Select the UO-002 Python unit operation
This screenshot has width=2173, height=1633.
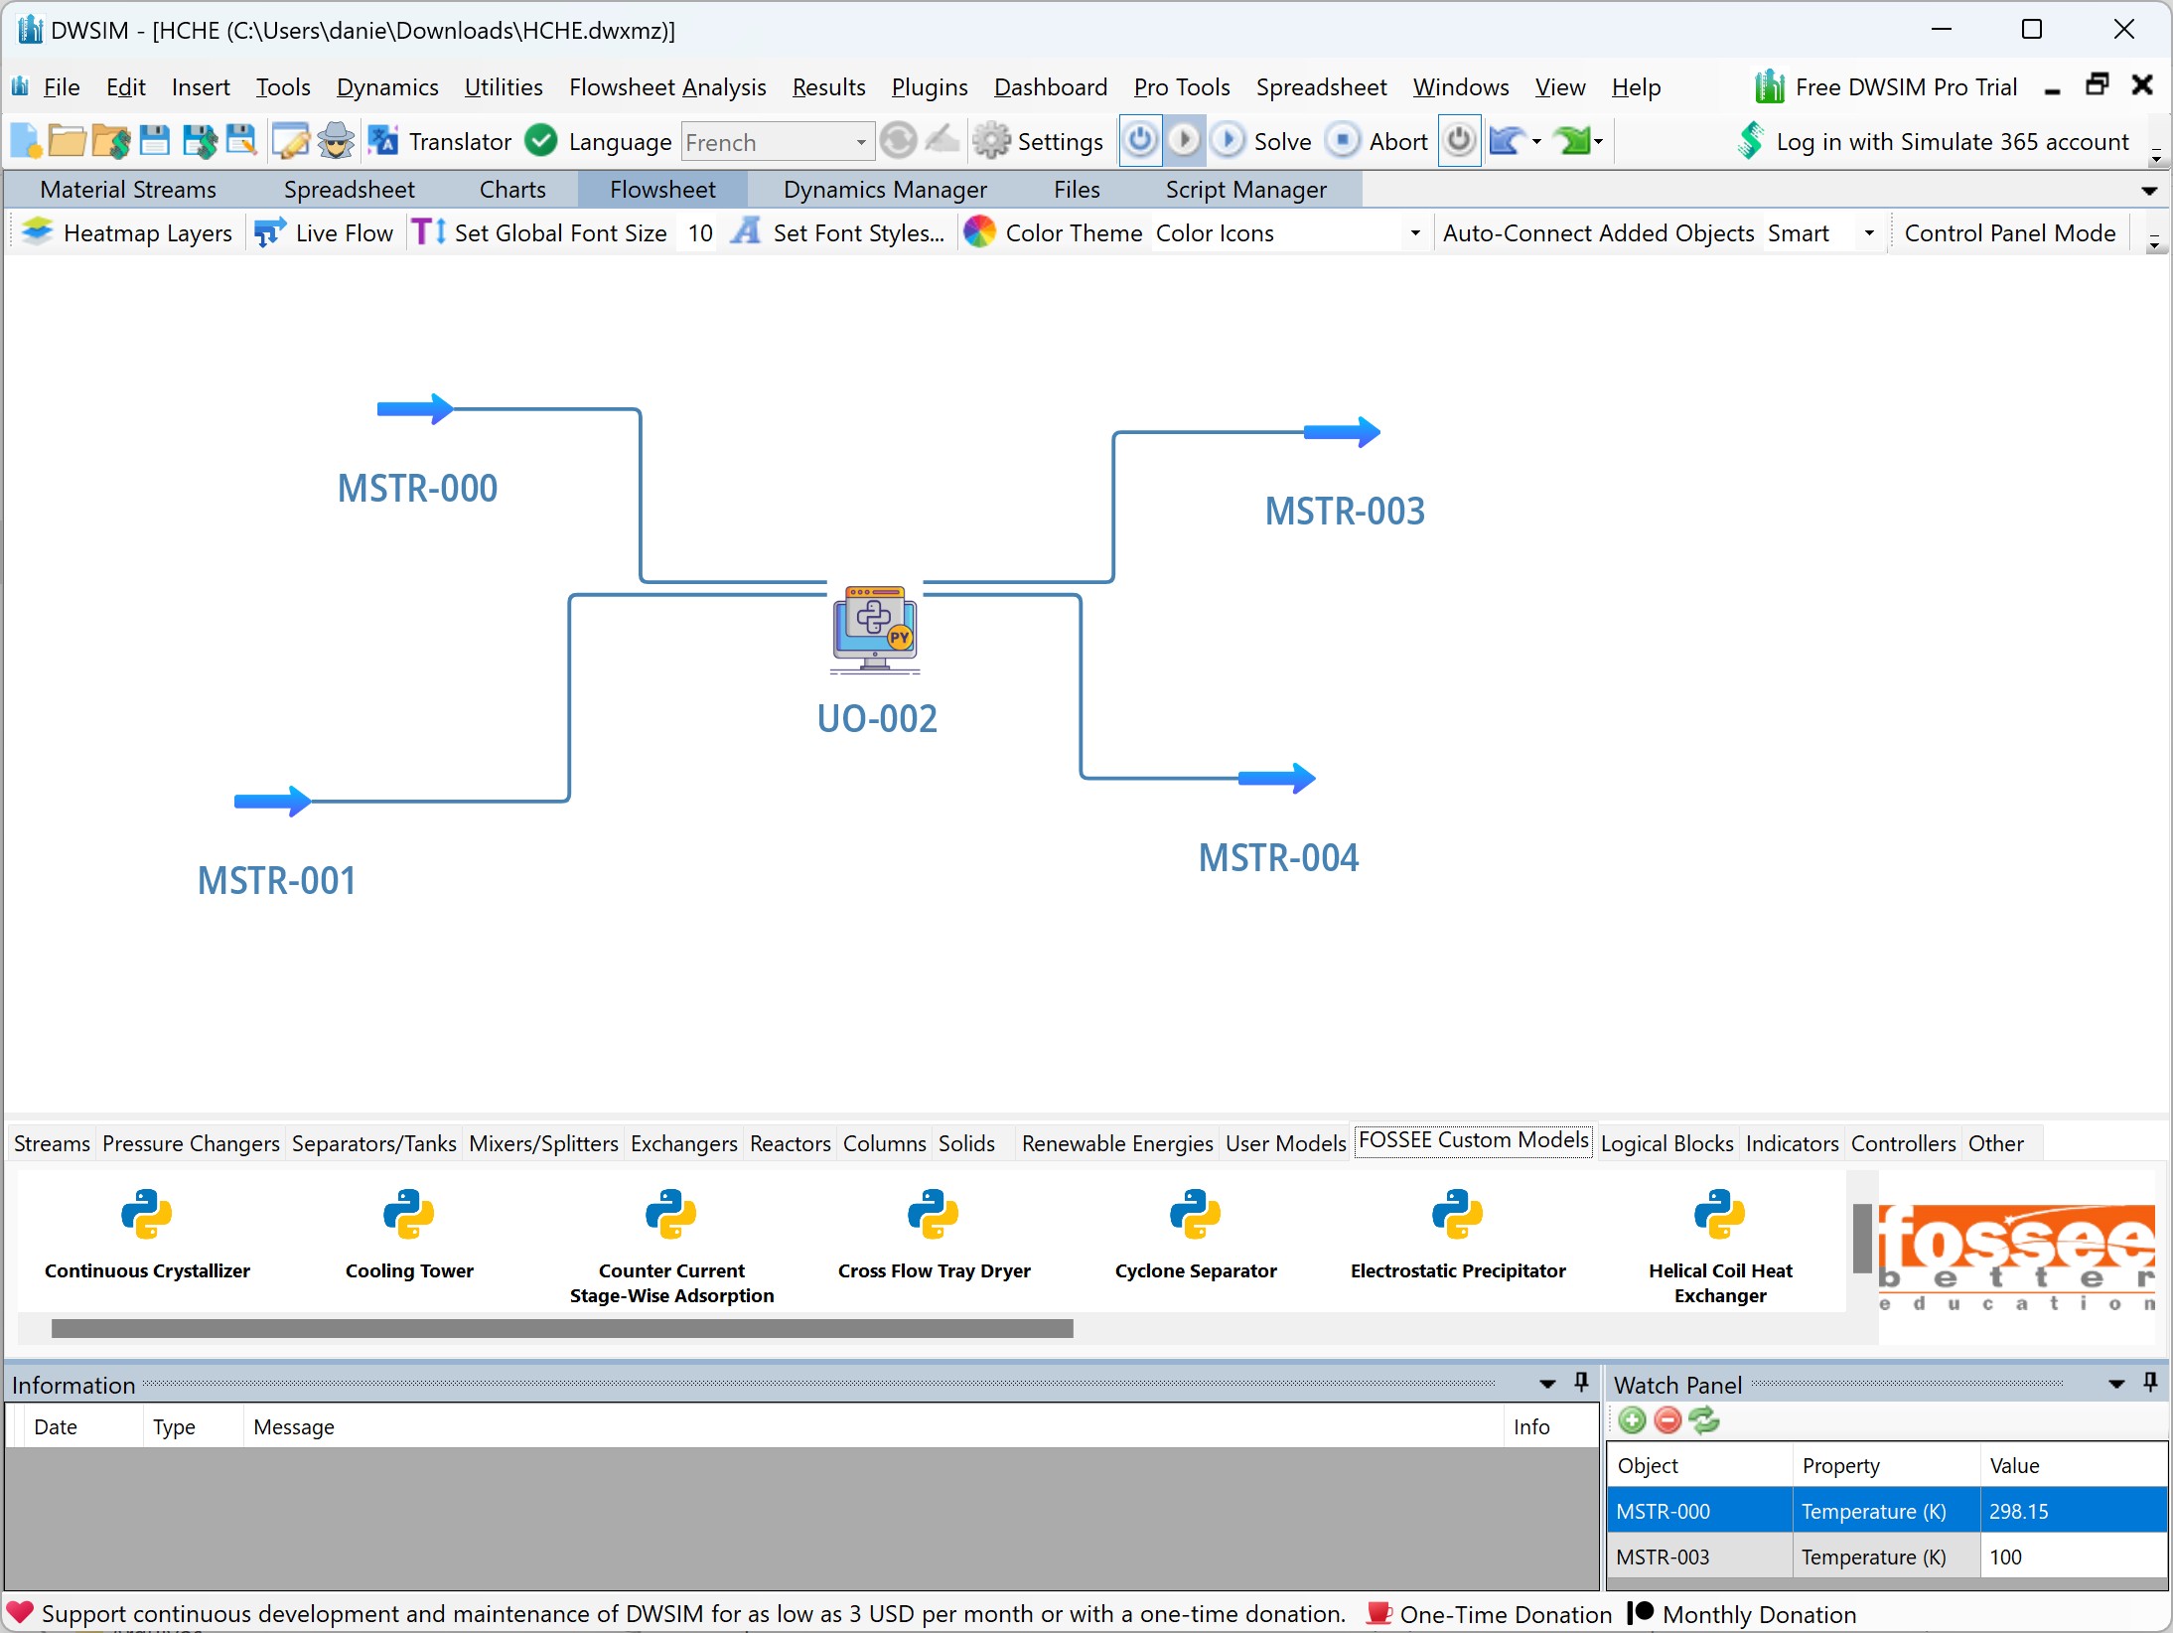(x=875, y=629)
